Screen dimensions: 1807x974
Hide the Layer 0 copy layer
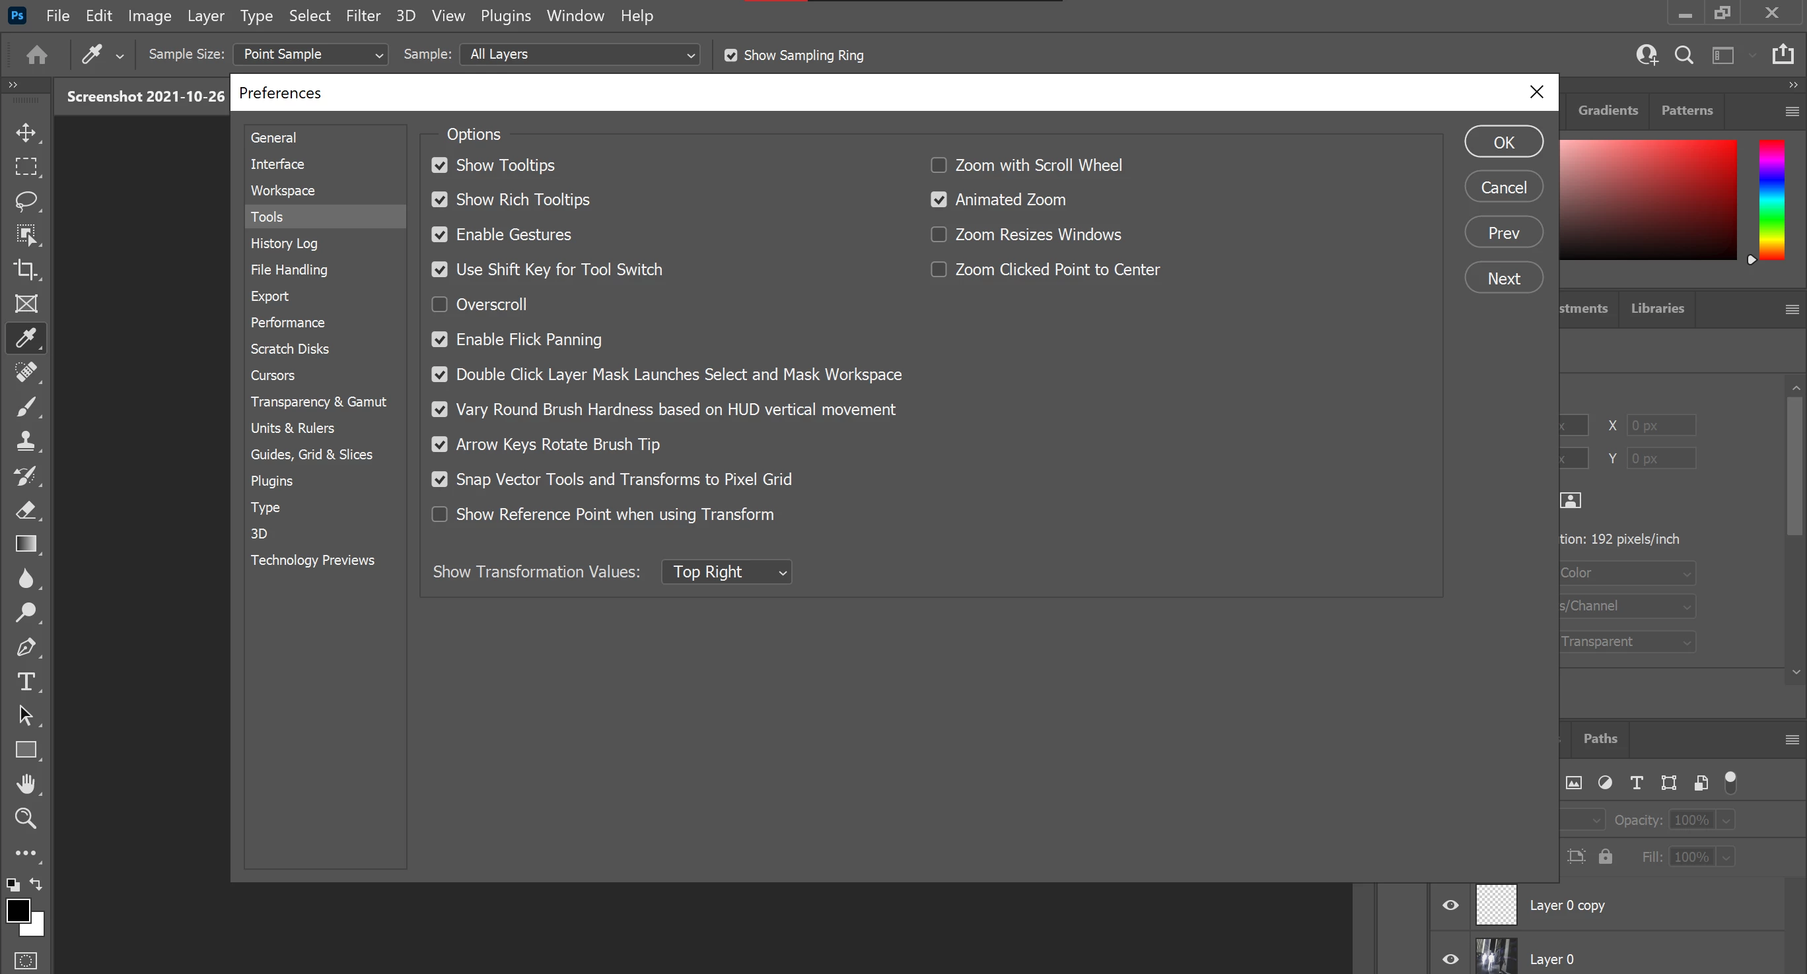1450,905
